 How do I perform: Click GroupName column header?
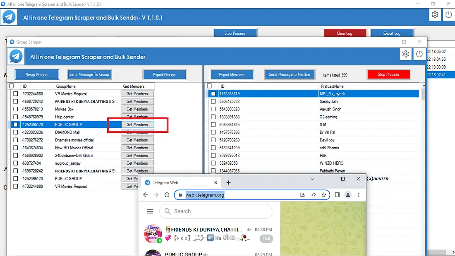(87, 86)
